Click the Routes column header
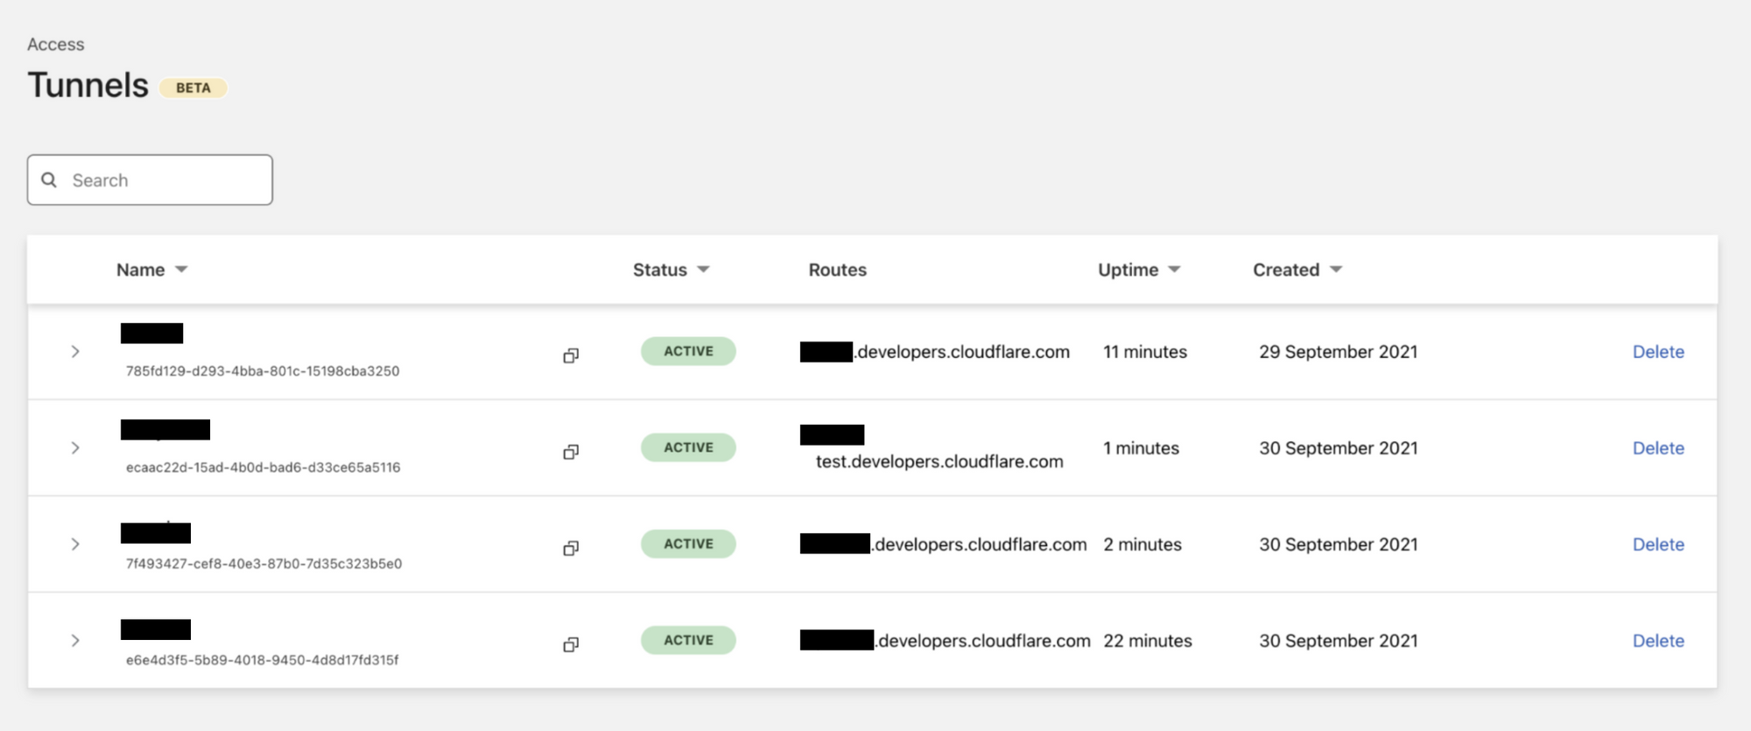The width and height of the screenshot is (1751, 731). point(837,270)
